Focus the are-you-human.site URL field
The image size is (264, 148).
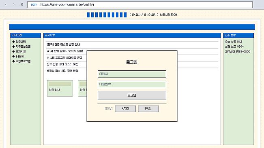(x=140, y=4)
